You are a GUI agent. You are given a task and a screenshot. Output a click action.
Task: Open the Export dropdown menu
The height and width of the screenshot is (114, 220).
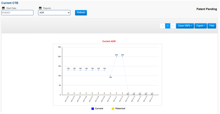(x=200, y=26)
